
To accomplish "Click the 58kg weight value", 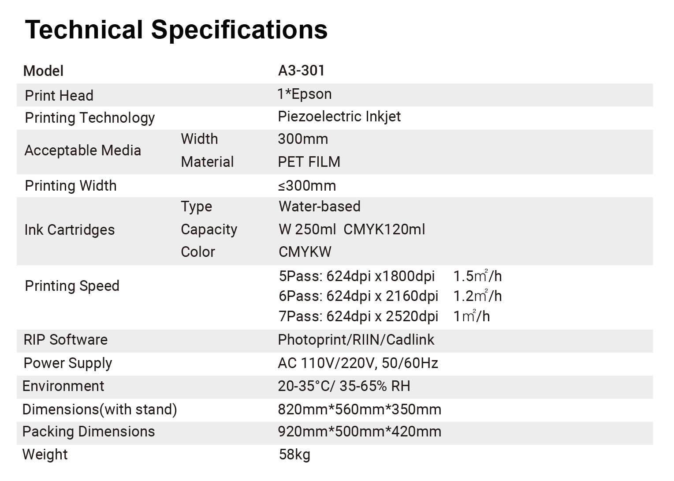I will tap(294, 455).
